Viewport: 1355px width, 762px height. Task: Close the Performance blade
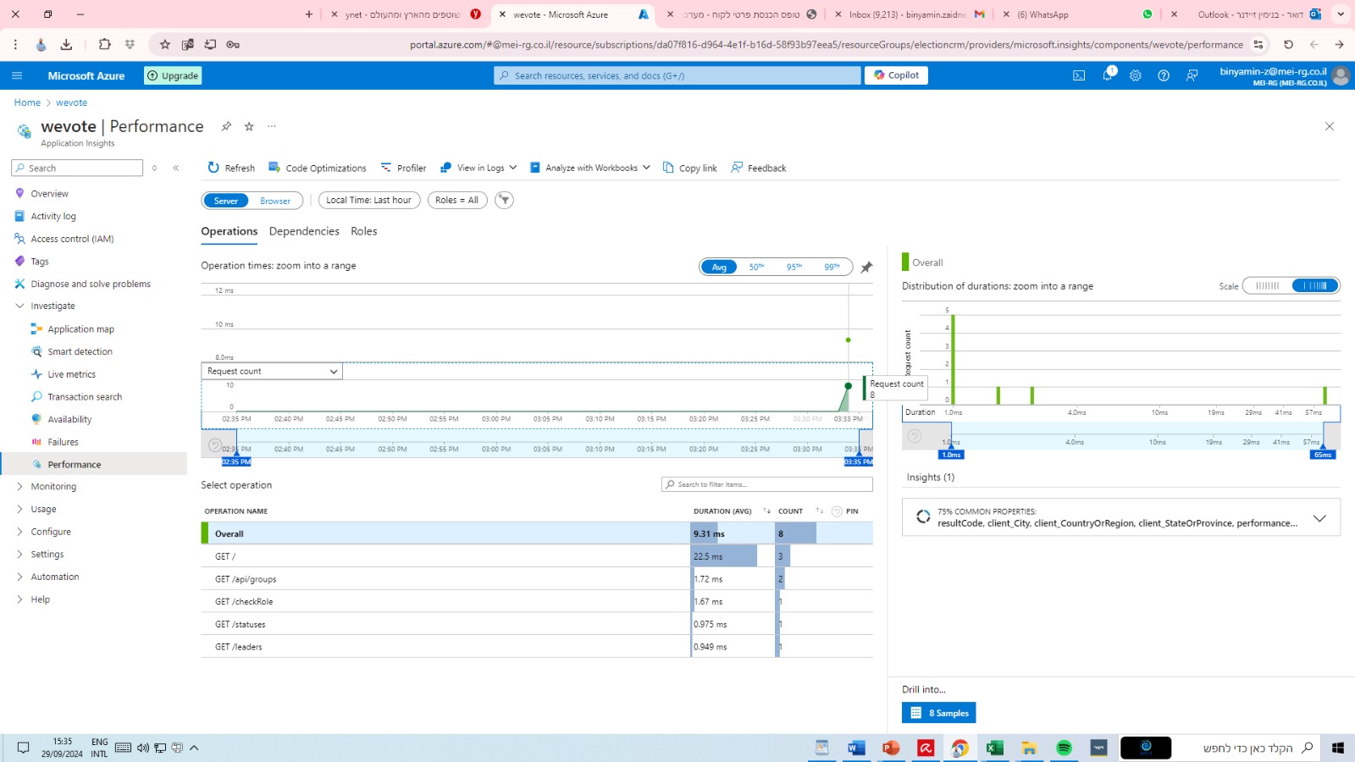[1330, 126]
